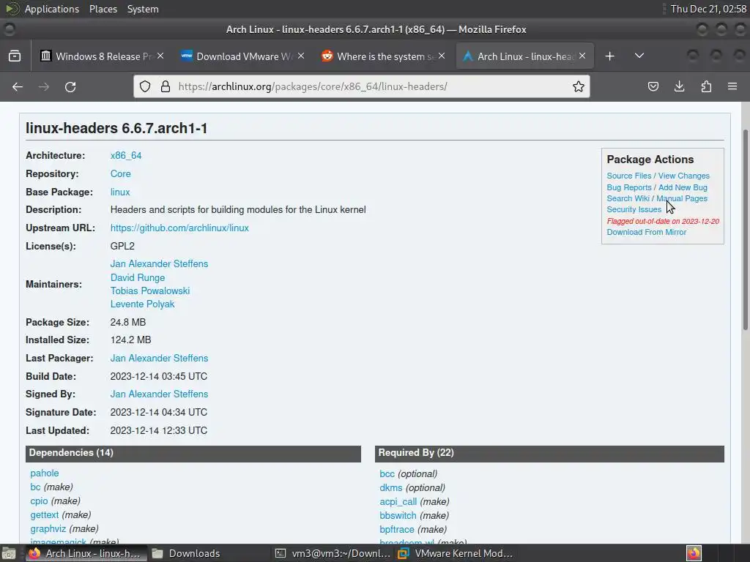Expand the list all tabs chevron
Viewport: 750px width, 562px height.
(x=639, y=56)
